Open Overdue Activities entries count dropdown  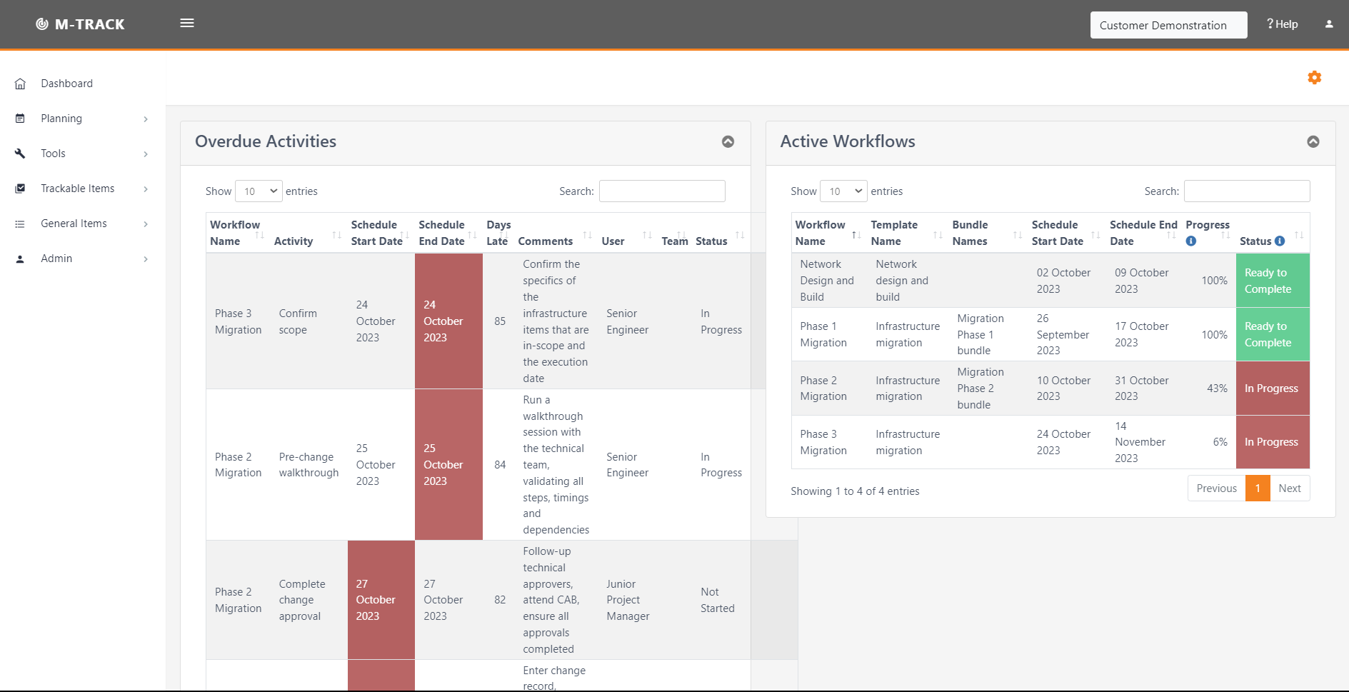pos(259,191)
